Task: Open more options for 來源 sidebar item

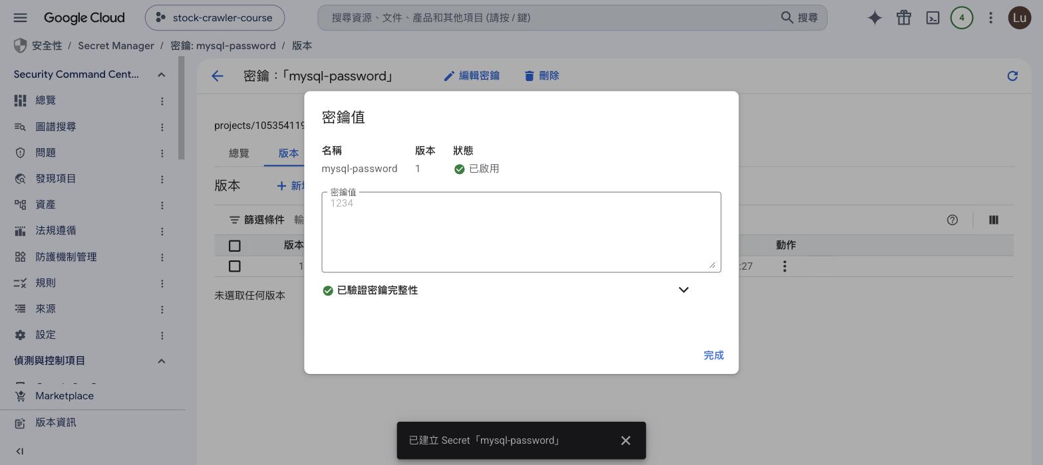Action: click(x=162, y=310)
